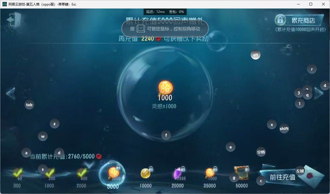
Task: Tap the r virtual key overlay
Action: coord(312,69)
